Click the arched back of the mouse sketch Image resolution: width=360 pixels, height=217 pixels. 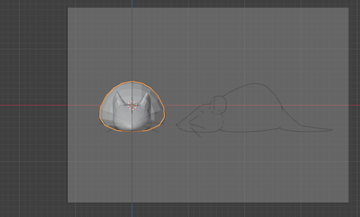[250, 85]
